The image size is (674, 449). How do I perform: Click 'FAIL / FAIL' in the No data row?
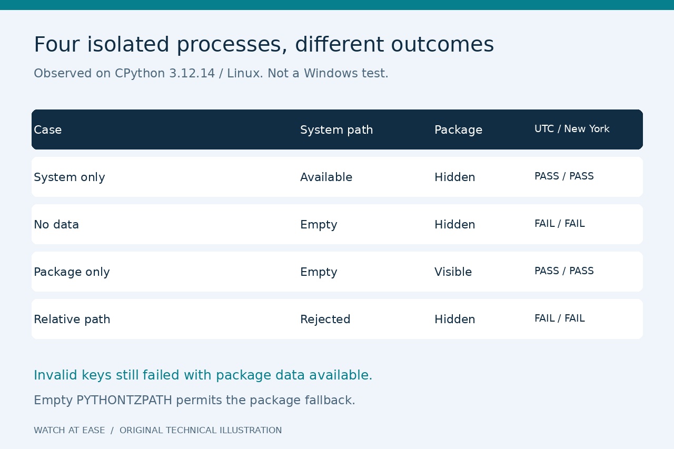(x=560, y=224)
